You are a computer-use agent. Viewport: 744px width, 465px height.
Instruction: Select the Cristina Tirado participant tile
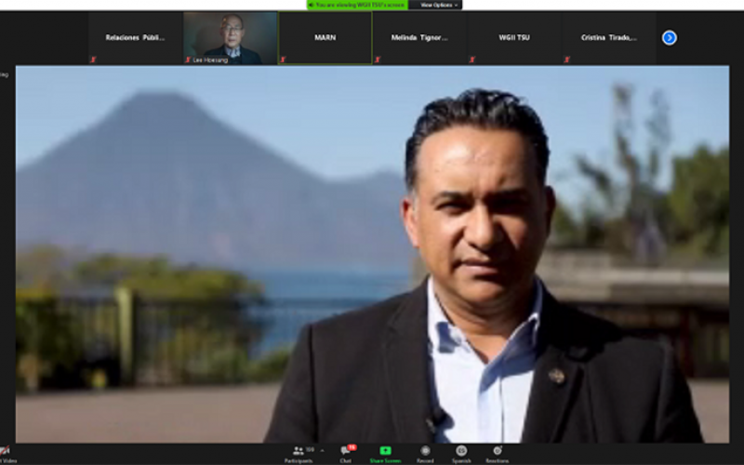(609, 38)
